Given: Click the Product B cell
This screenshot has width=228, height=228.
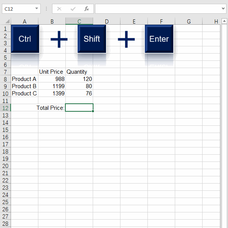Looking at the screenshot, I should [x=25, y=86].
